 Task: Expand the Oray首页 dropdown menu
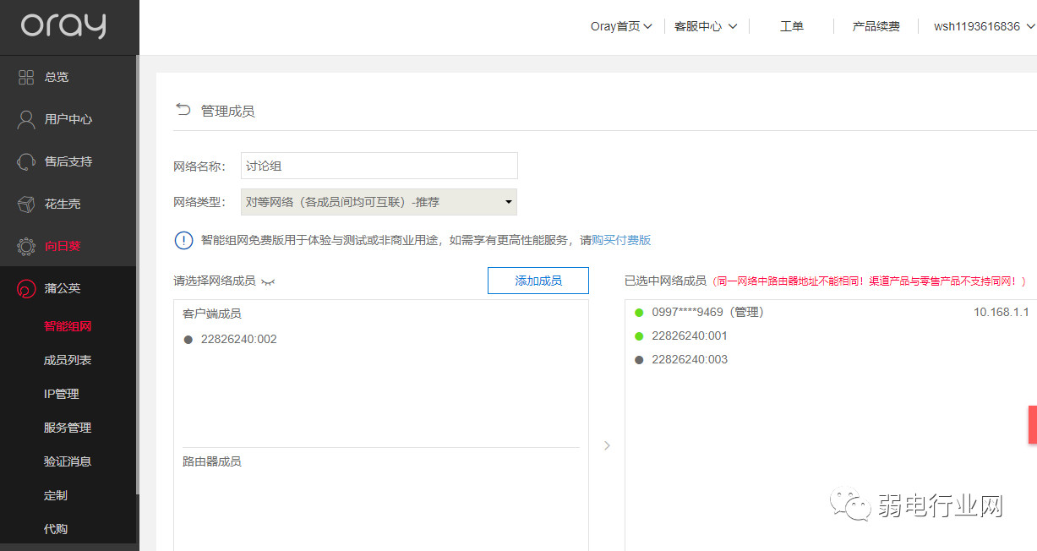click(621, 26)
